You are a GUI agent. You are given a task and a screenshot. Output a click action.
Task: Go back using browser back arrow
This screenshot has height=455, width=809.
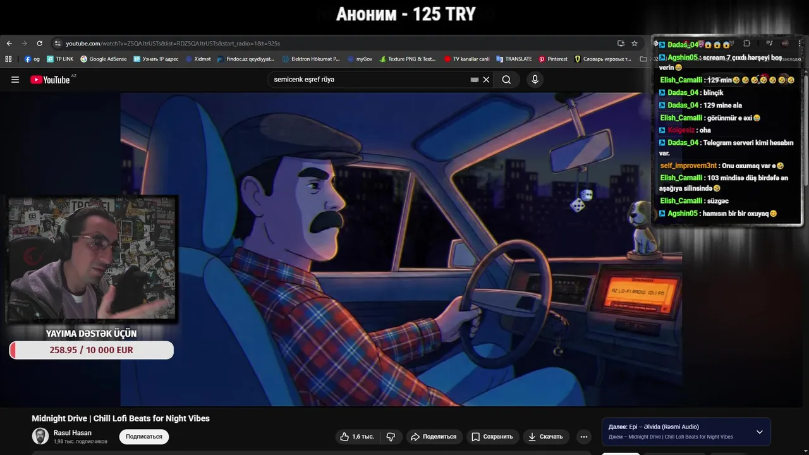(9, 44)
